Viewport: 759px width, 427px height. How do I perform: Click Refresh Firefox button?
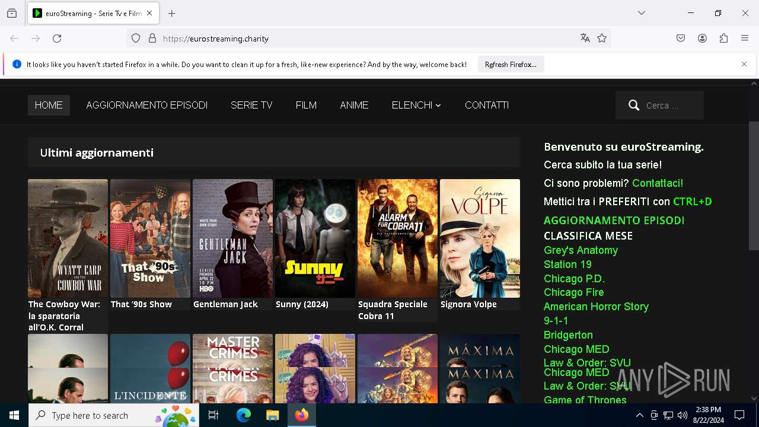click(x=511, y=65)
